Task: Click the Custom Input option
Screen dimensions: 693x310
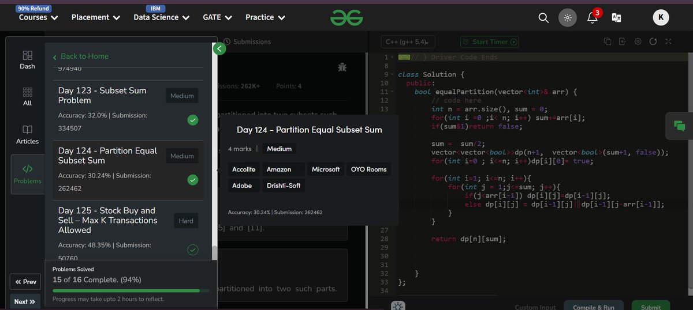Action: click(x=535, y=307)
